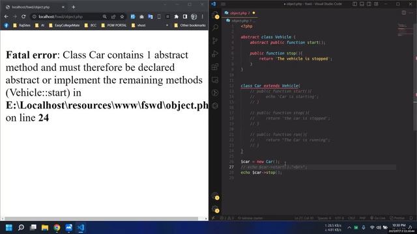Open VS Code notifications bell
Image resolution: width=417 pixels, height=234 pixels.
411,218
